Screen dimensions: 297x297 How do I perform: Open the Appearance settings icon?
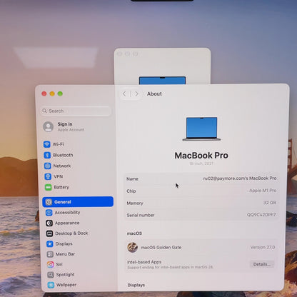49,223
